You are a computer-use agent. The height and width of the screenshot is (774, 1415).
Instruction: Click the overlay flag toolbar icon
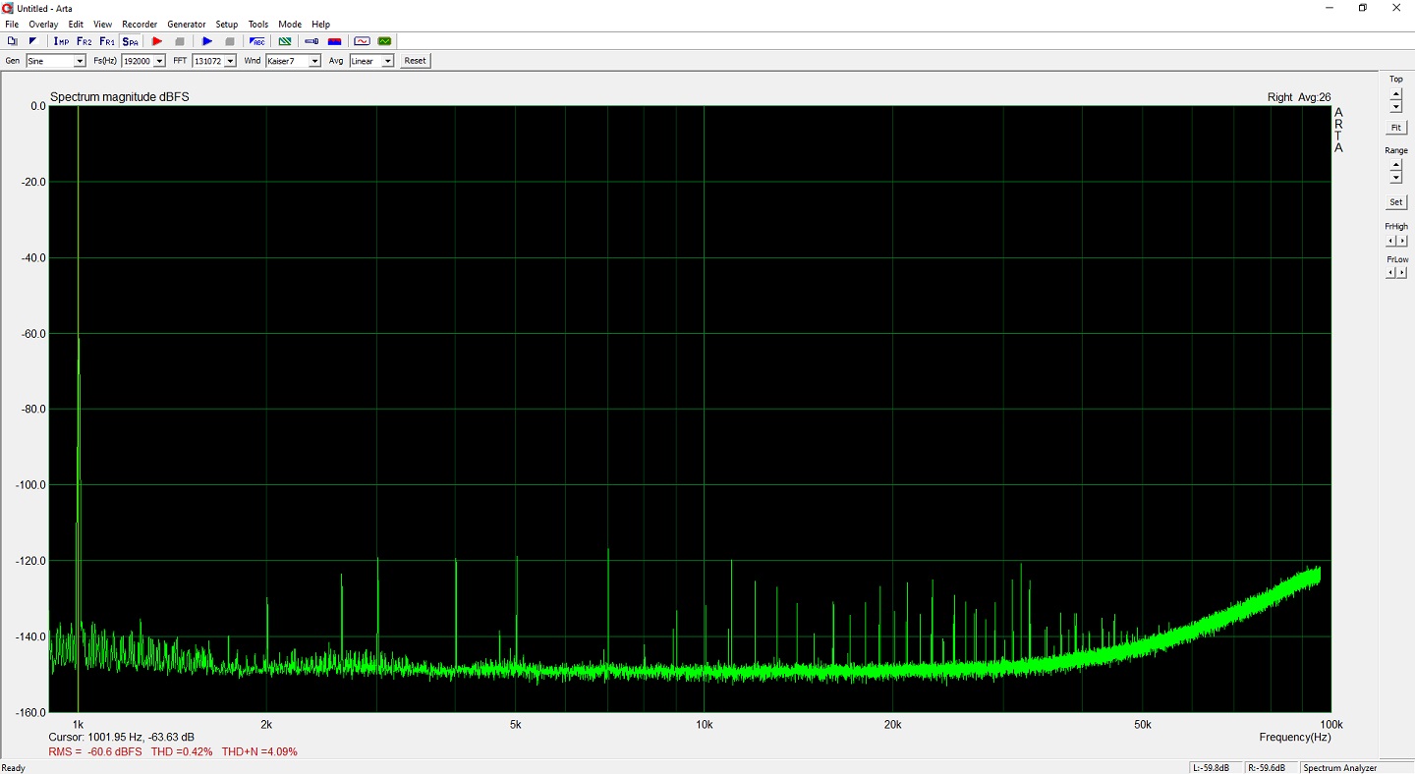[32, 41]
